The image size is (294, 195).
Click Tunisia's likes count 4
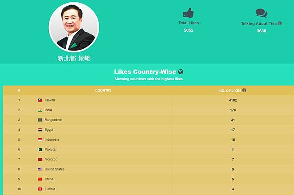(x=233, y=189)
